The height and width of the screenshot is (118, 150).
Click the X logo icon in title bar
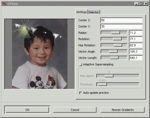click(4, 4)
